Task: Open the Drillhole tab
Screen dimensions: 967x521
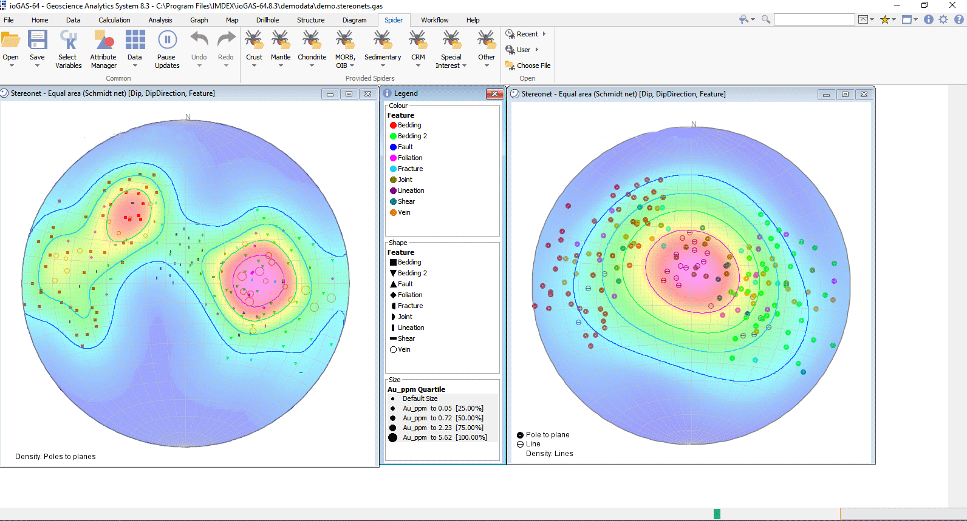Action: pos(267,20)
